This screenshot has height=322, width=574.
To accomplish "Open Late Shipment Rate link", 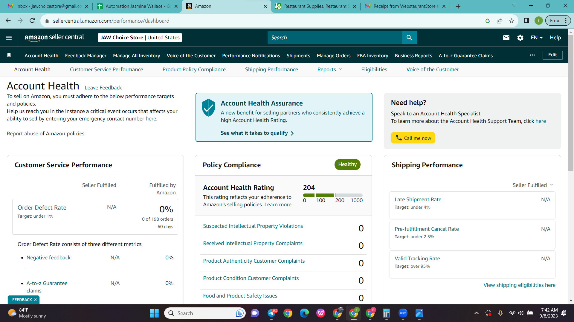I will [x=418, y=199].
